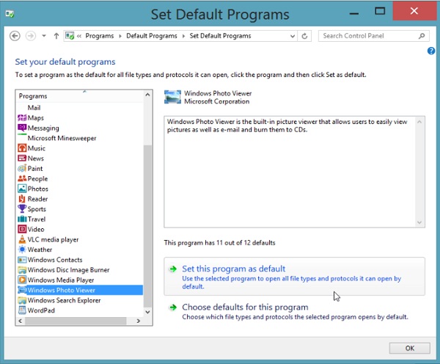Click Set this program as default

[294, 277]
